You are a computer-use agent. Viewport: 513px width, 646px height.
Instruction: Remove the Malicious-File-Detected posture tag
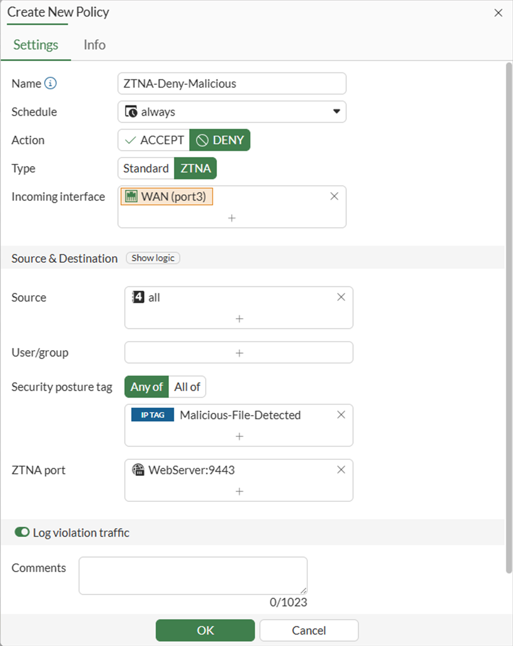341,415
